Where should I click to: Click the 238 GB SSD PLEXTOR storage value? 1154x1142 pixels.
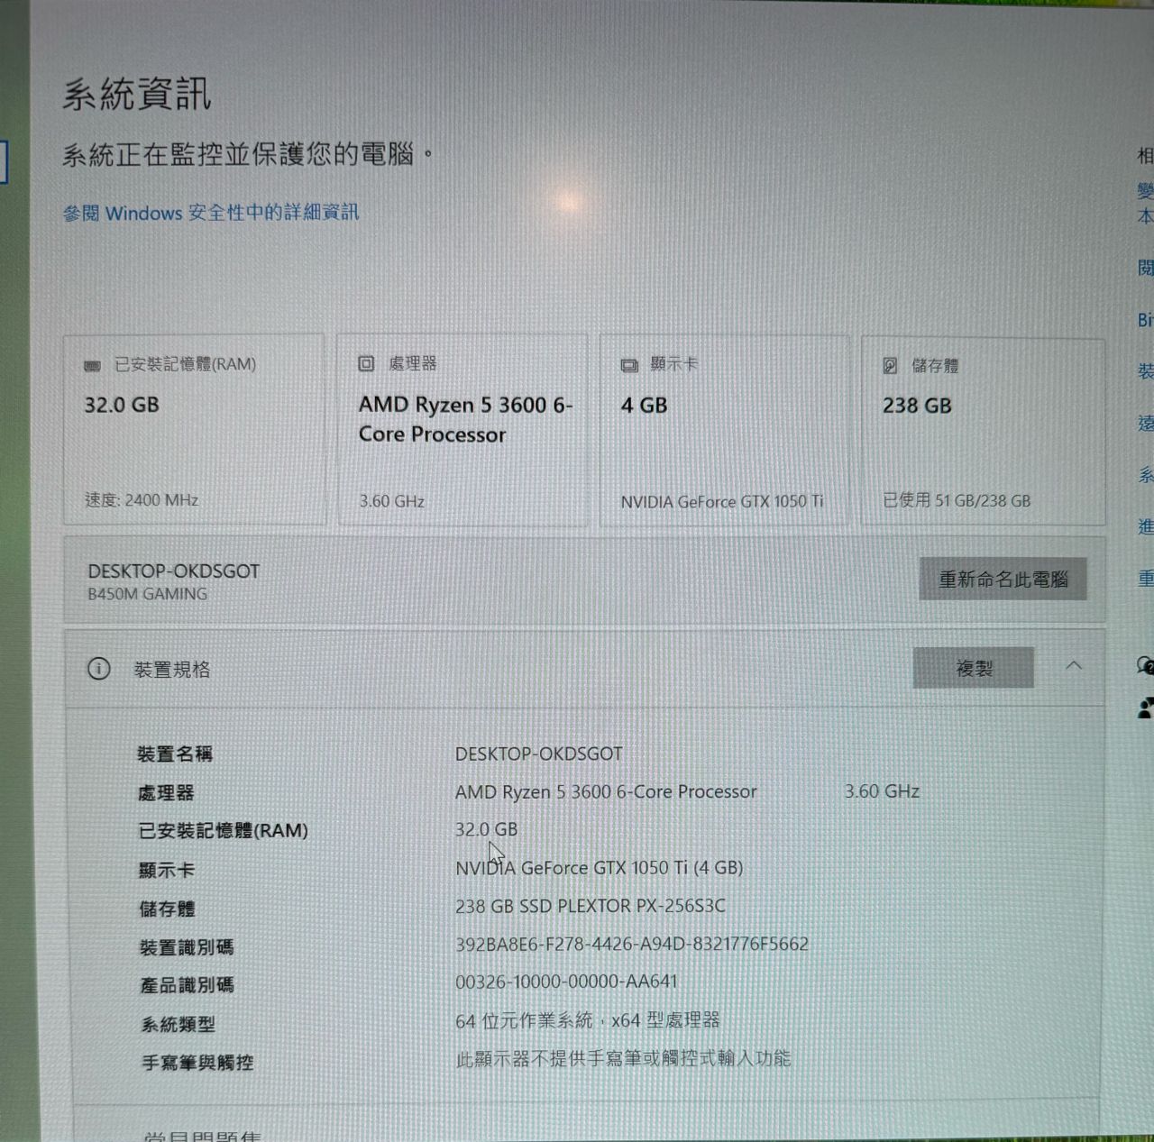[590, 906]
